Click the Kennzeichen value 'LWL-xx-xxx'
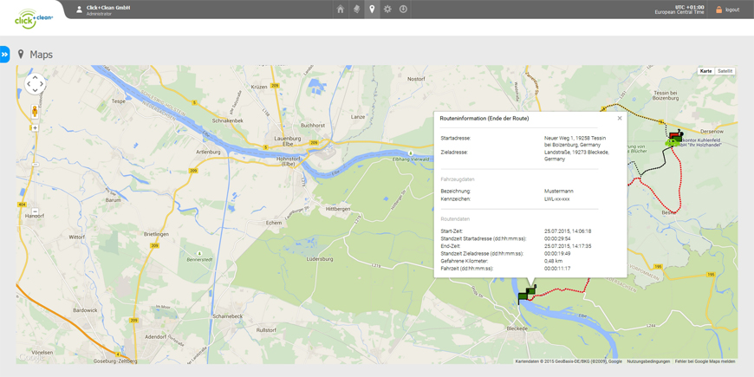The width and height of the screenshot is (754, 377). click(x=557, y=198)
